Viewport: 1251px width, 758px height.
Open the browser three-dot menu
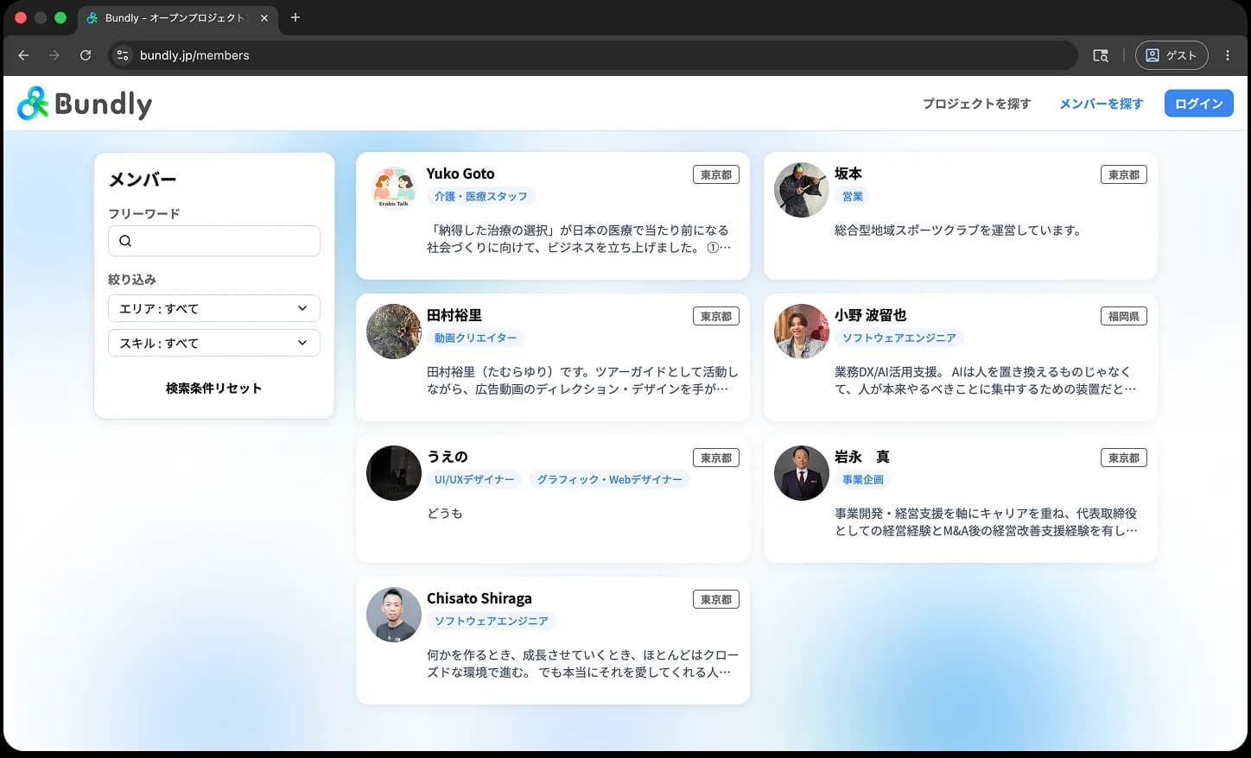click(x=1228, y=55)
